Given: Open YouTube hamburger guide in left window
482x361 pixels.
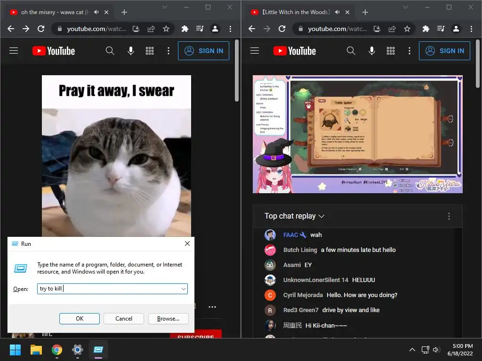Looking at the screenshot, I should 14,51.
